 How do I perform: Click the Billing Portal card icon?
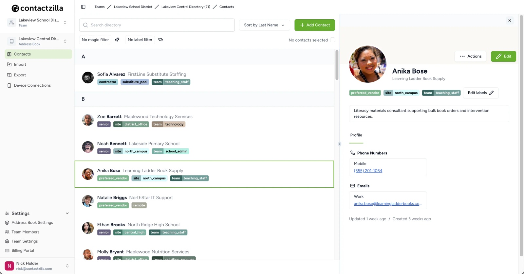[x=7, y=250]
